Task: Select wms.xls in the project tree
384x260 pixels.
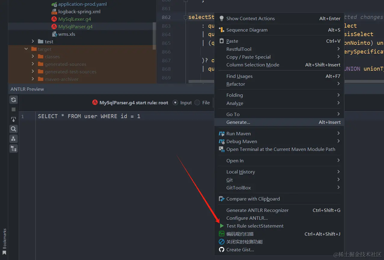Action: coord(67,34)
